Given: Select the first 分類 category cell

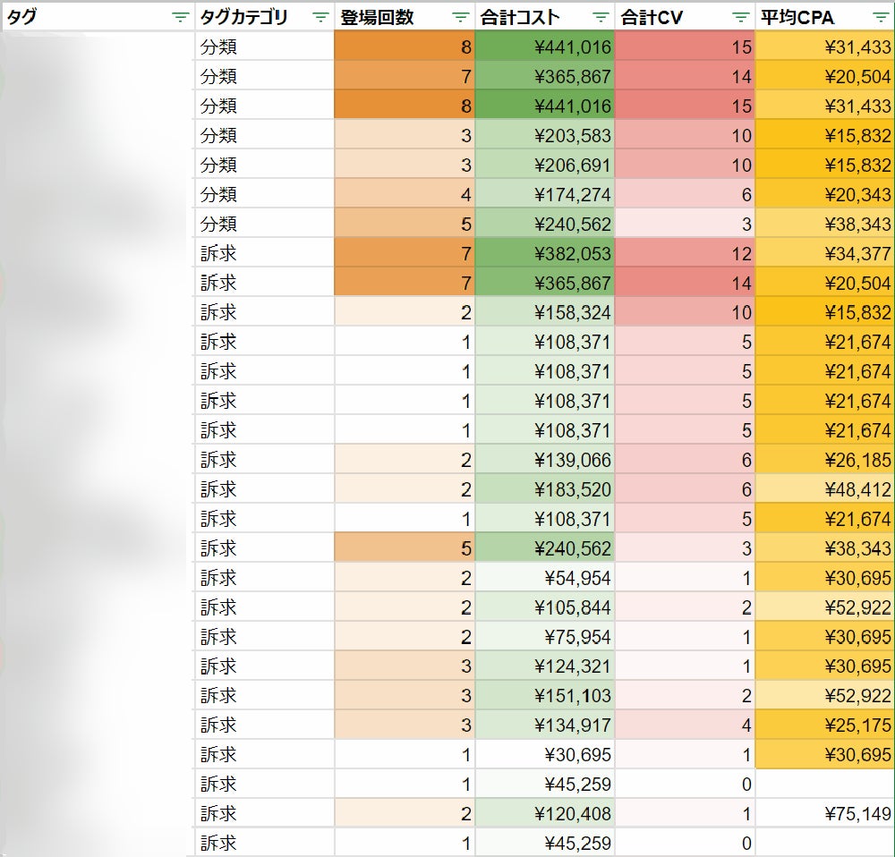Looking at the screenshot, I should 264,47.
